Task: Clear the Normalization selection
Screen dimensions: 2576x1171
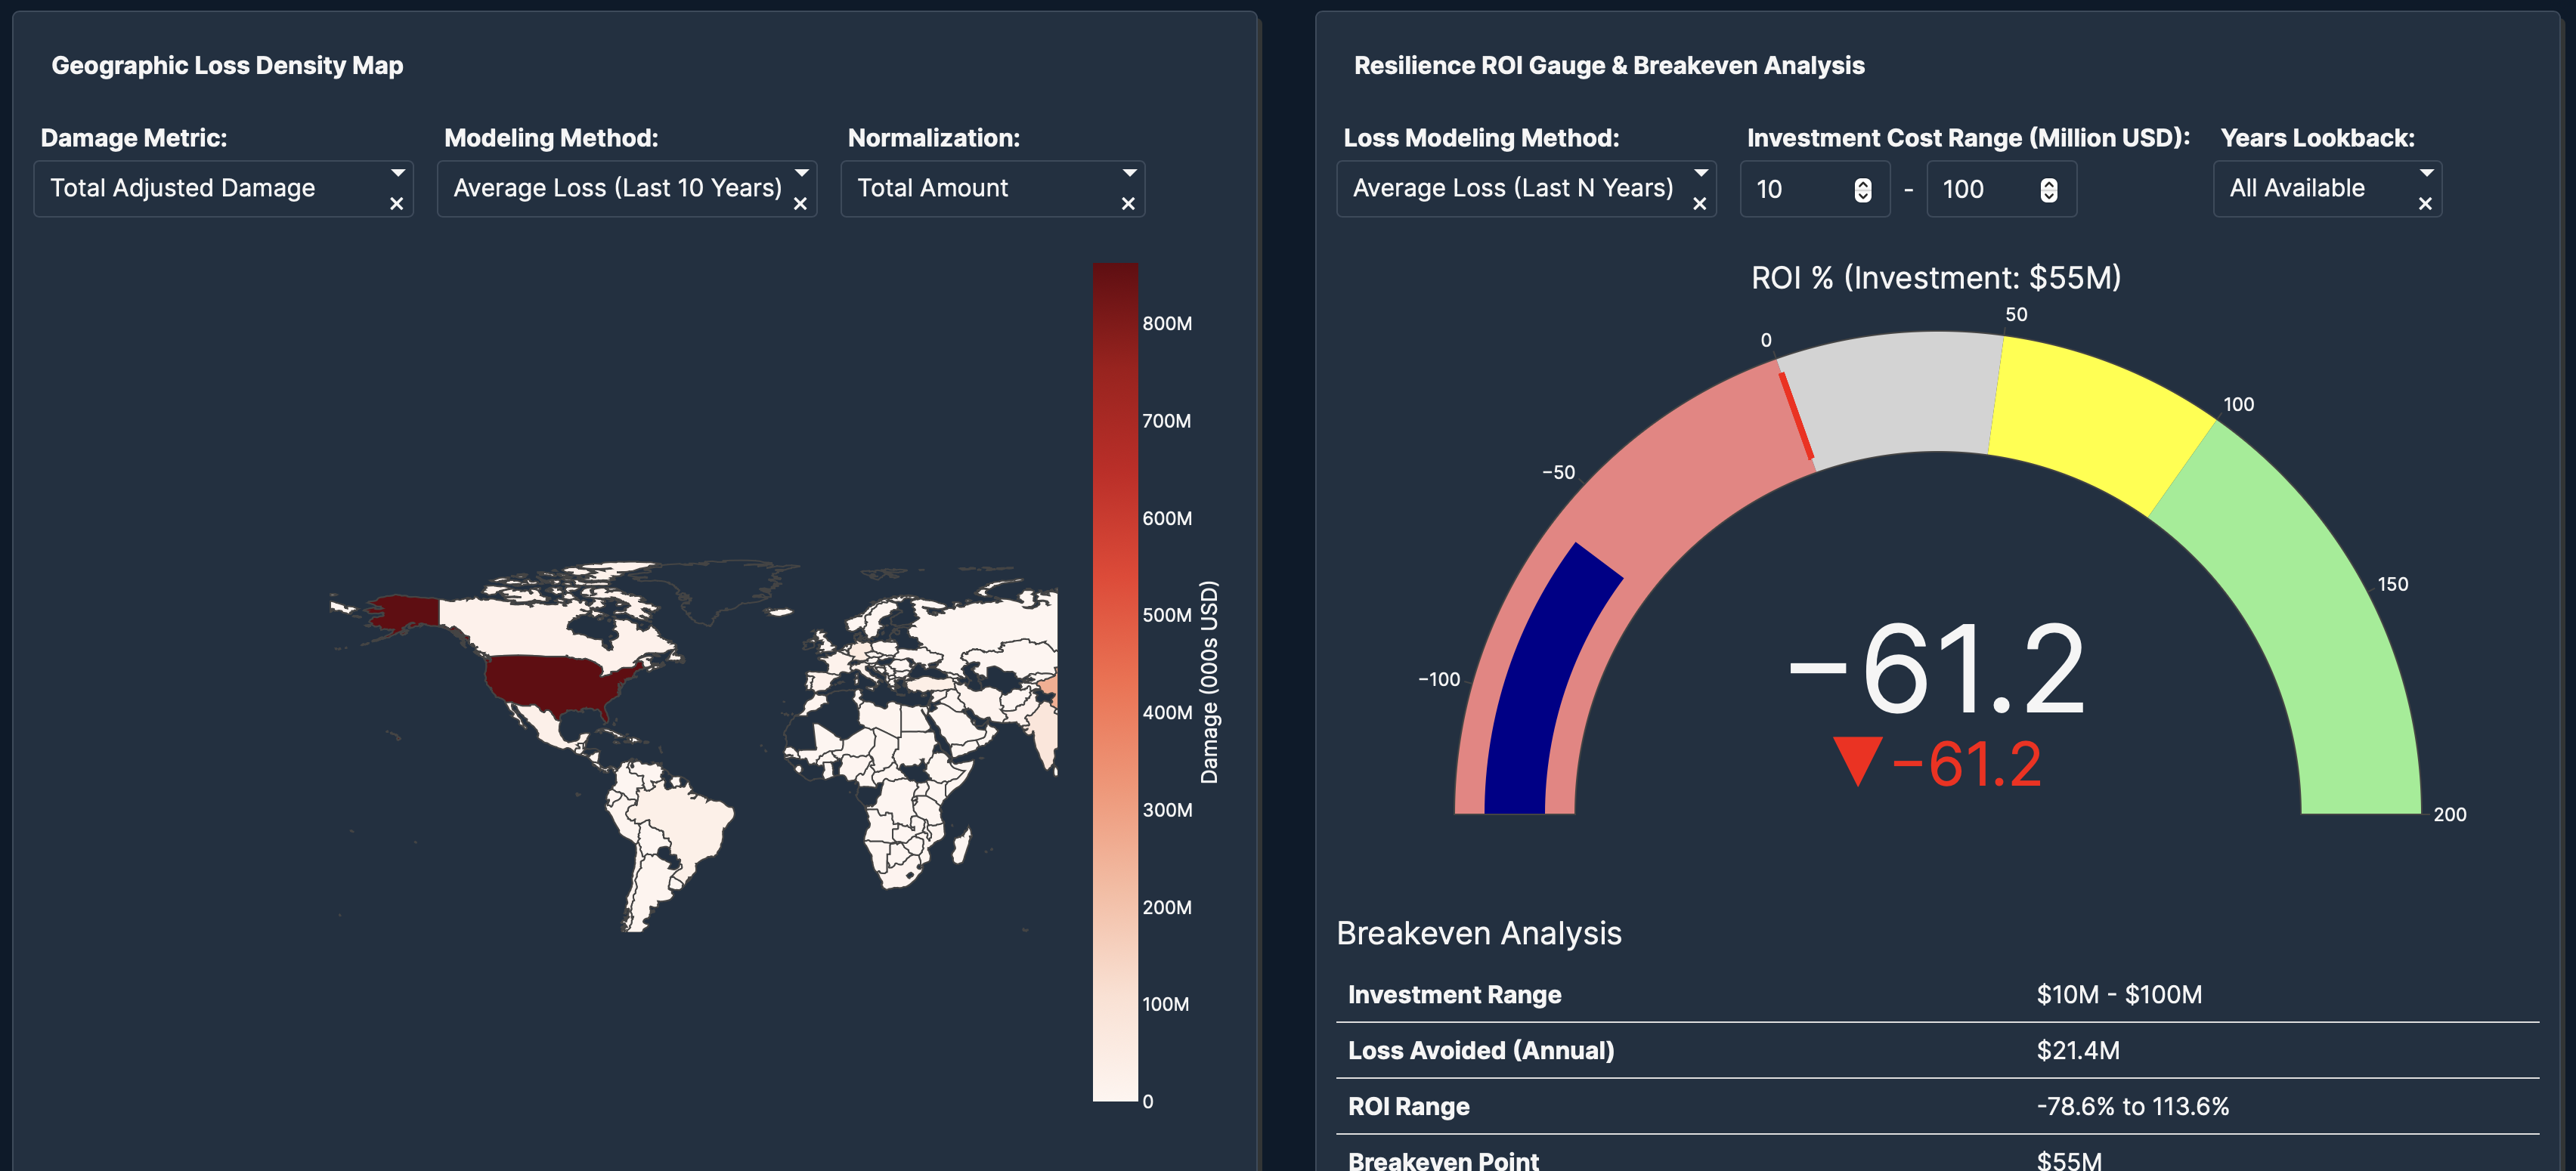Action: point(1128,204)
